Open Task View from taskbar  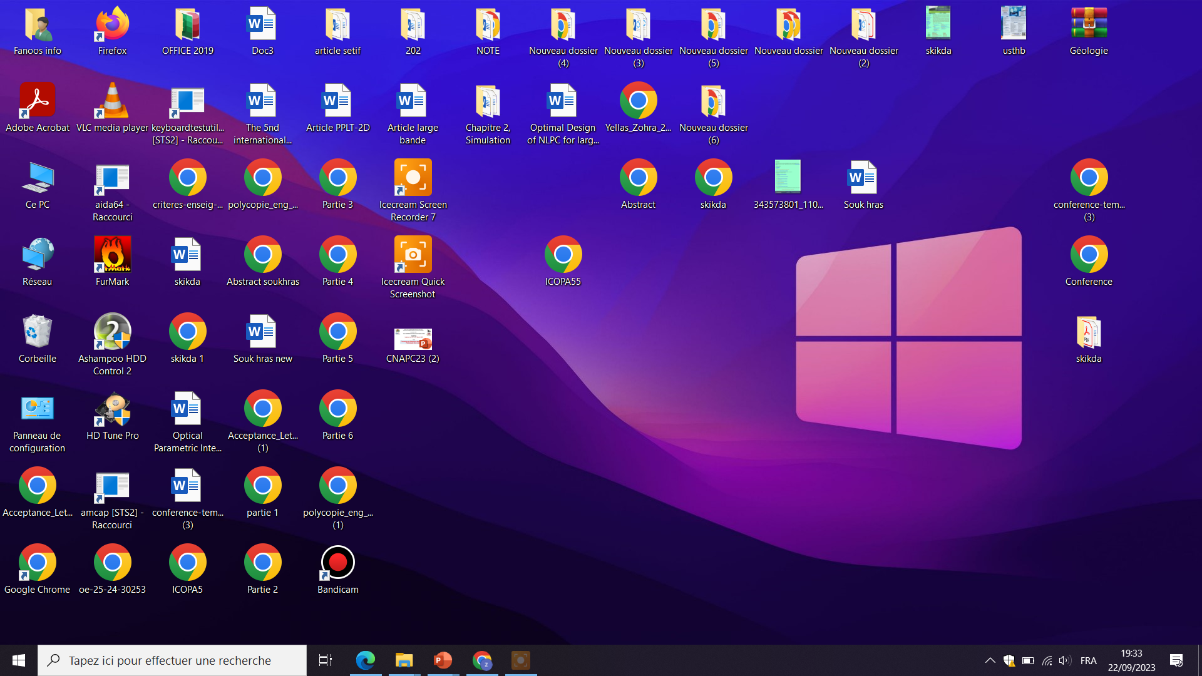pos(326,660)
